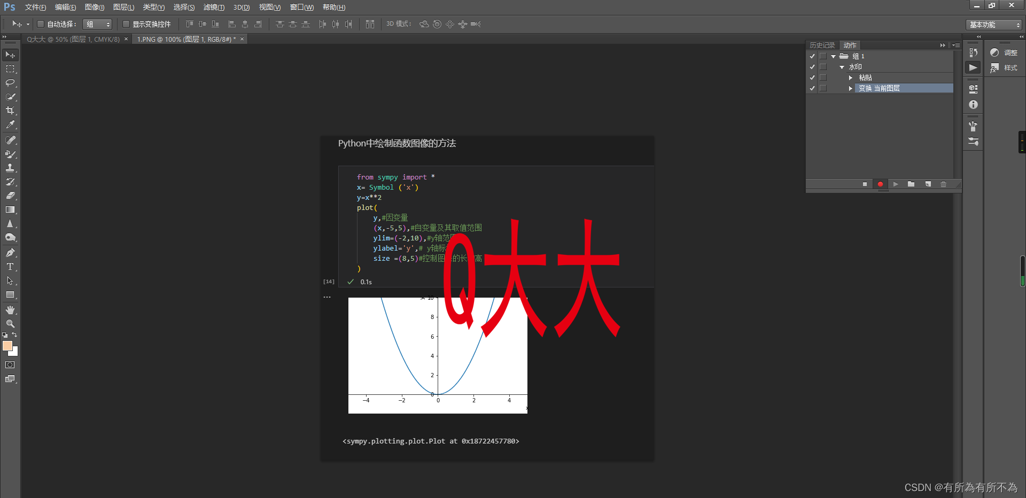Collapse the 组 1 action set

click(833, 56)
